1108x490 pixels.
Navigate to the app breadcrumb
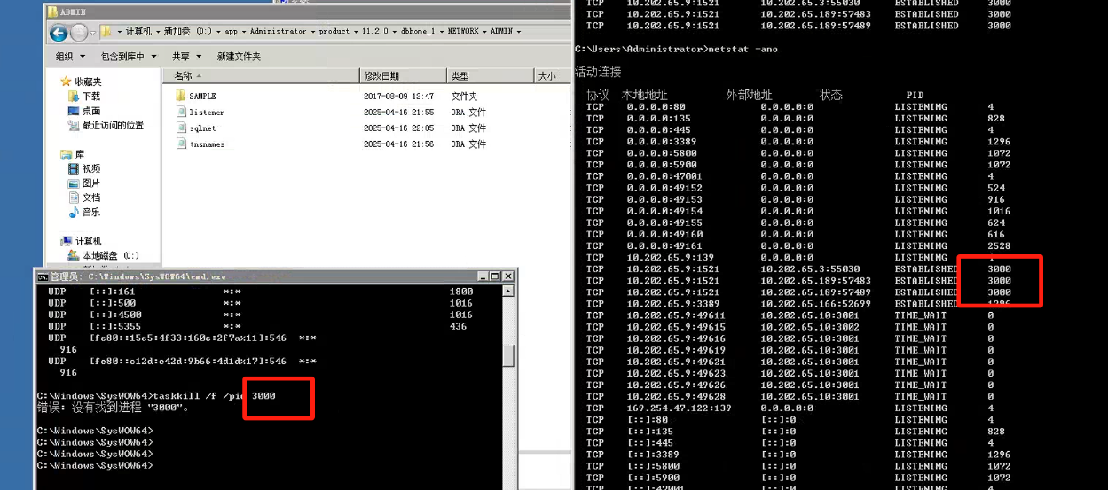pyautogui.click(x=231, y=31)
